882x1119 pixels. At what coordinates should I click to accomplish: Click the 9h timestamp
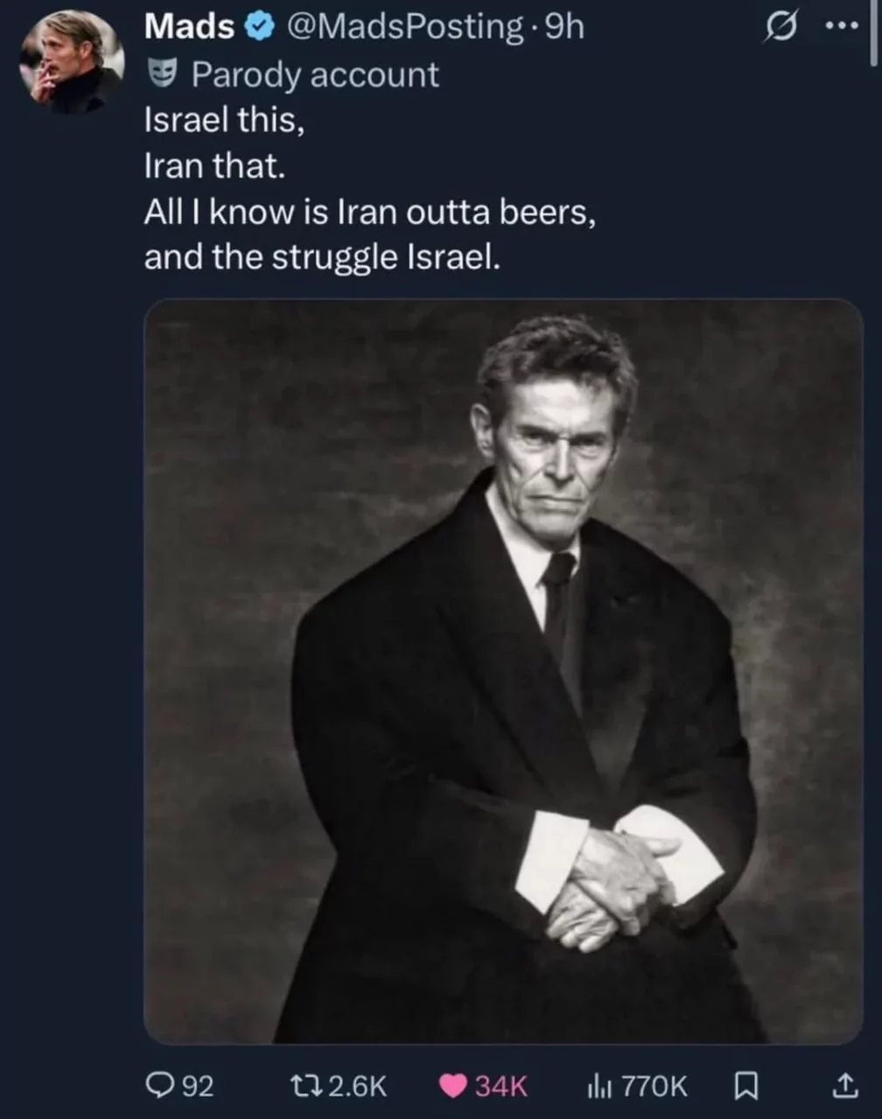pyautogui.click(x=563, y=27)
